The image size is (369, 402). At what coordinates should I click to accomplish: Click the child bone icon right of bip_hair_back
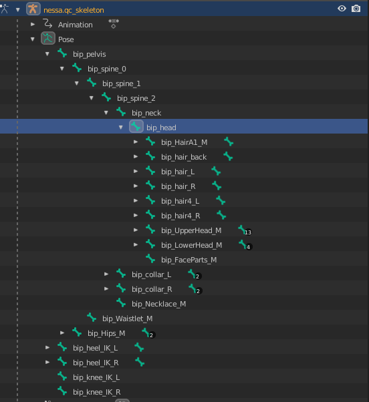click(x=228, y=156)
